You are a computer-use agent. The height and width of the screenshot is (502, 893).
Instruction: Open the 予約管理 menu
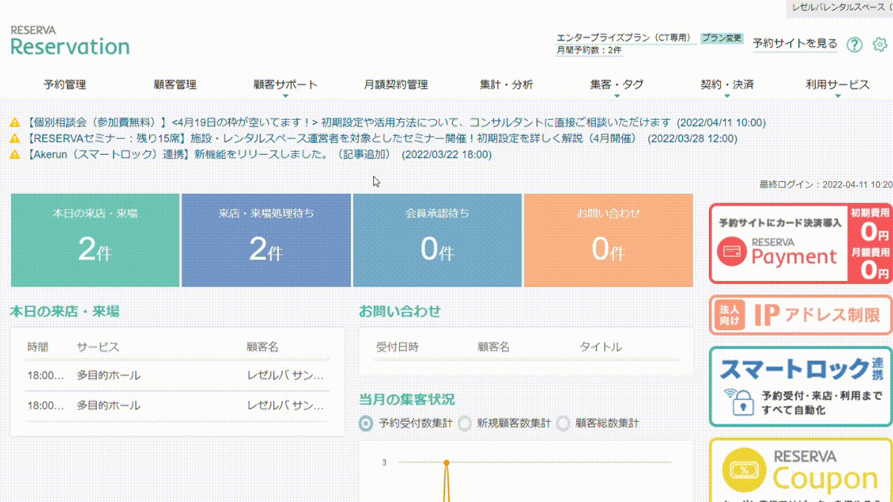[x=65, y=85]
